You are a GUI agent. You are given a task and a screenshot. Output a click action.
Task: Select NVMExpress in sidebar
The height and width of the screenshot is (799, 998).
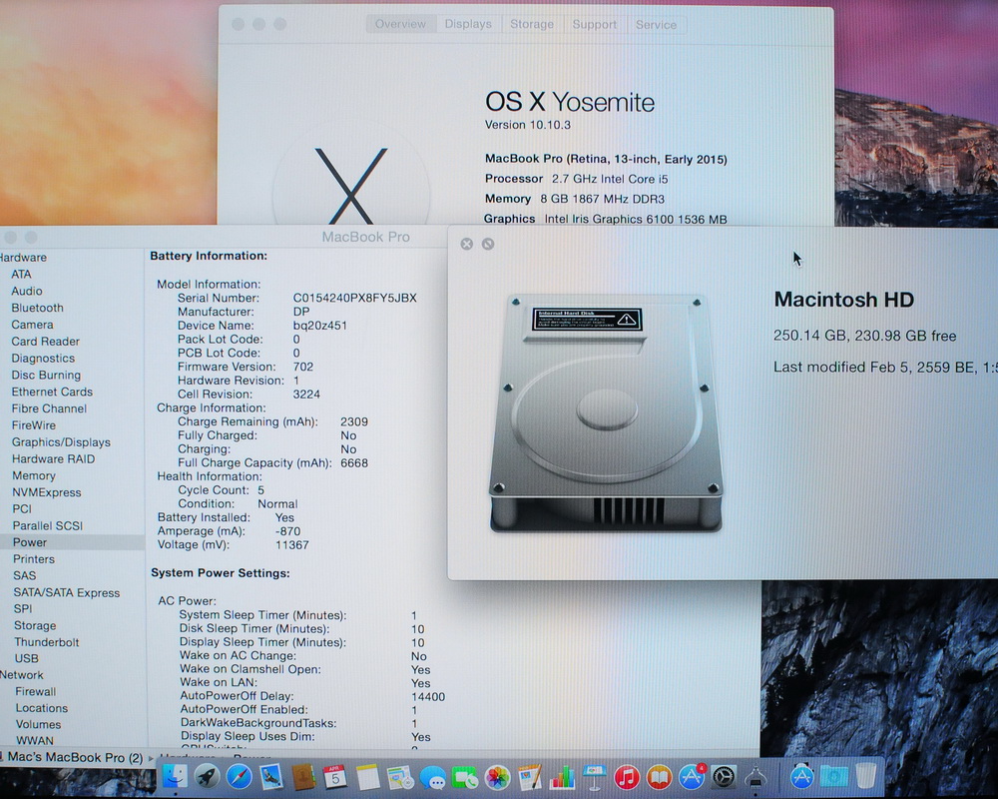click(47, 492)
